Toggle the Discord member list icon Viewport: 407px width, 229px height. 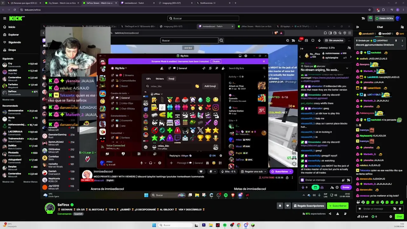[x=223, y=68]
